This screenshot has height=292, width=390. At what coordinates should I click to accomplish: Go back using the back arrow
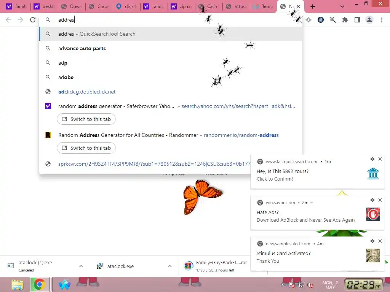(8, 20)
